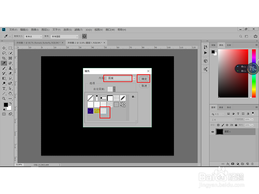Expand custom pattern picker arrow

(x=114, y=89)
